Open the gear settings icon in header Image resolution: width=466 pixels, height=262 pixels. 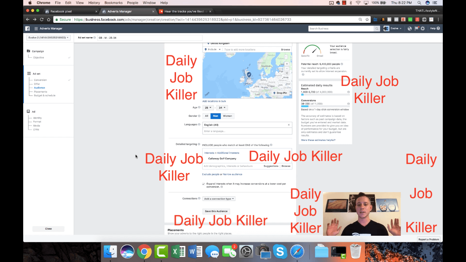click(423, 29)
